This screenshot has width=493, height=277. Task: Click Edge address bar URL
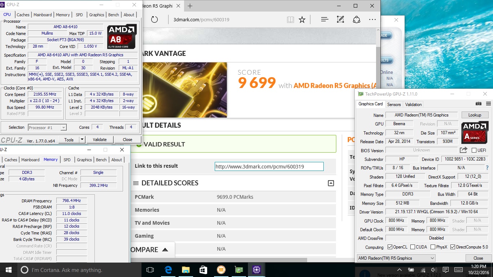[201, 19]
